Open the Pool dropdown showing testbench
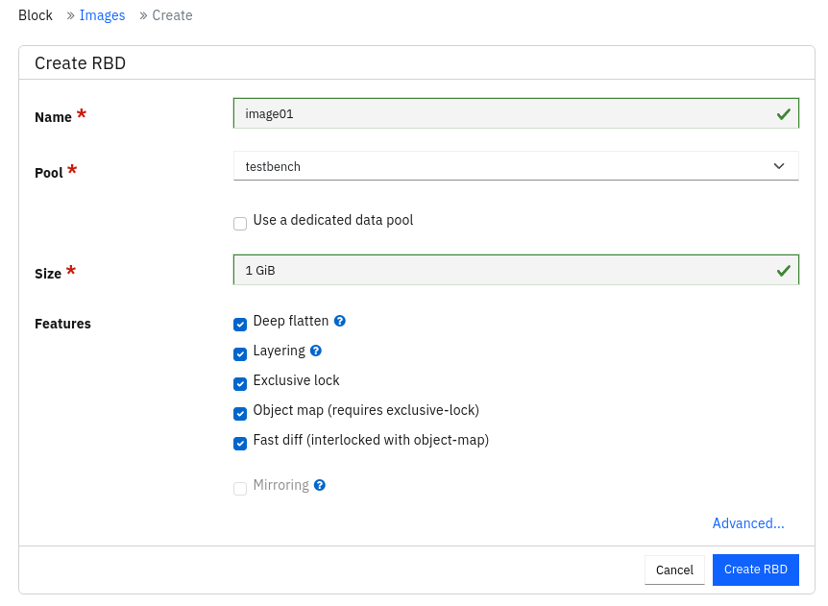 point(516,166)
